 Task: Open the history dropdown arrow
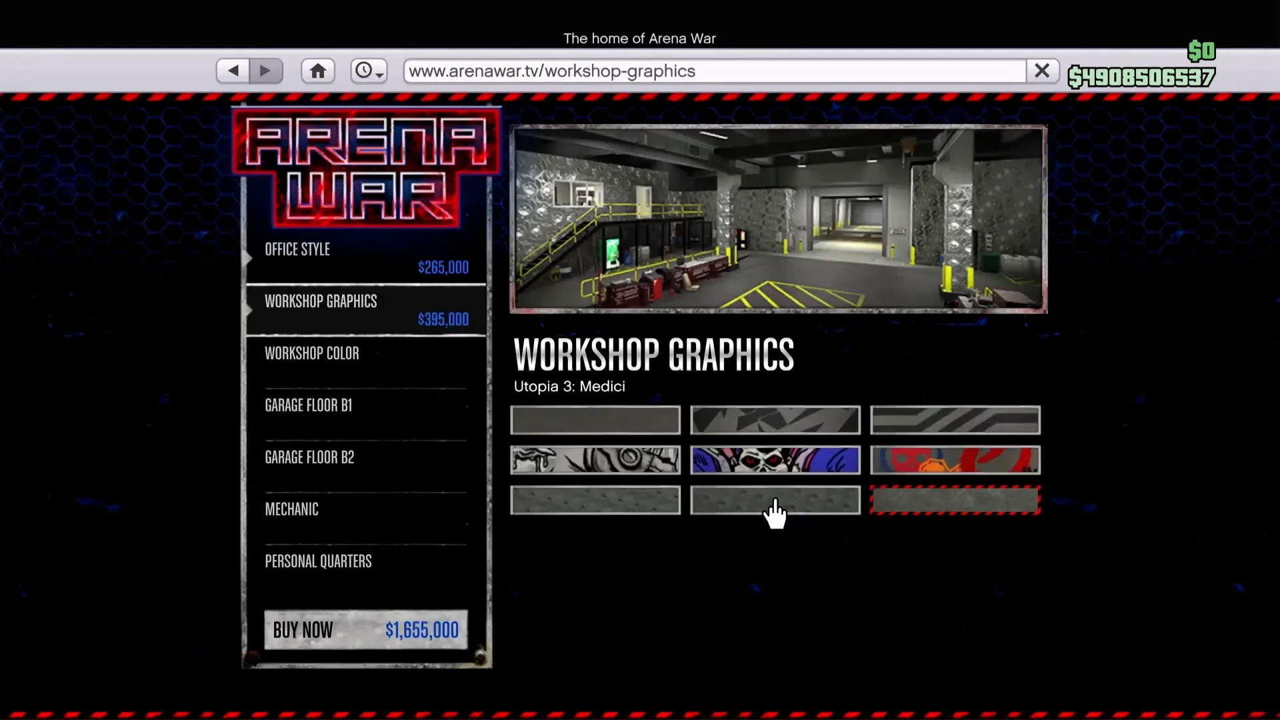click(x=378, y=75)
